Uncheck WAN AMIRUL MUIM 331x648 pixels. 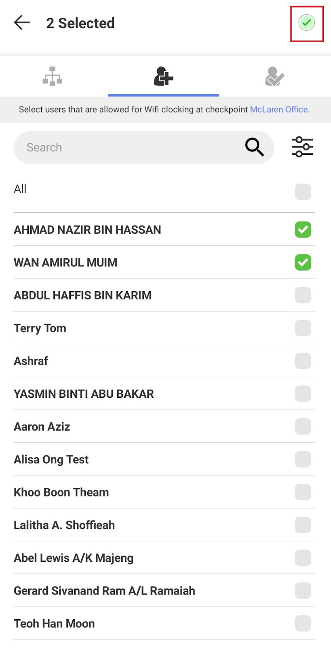(x=303, y=262)
